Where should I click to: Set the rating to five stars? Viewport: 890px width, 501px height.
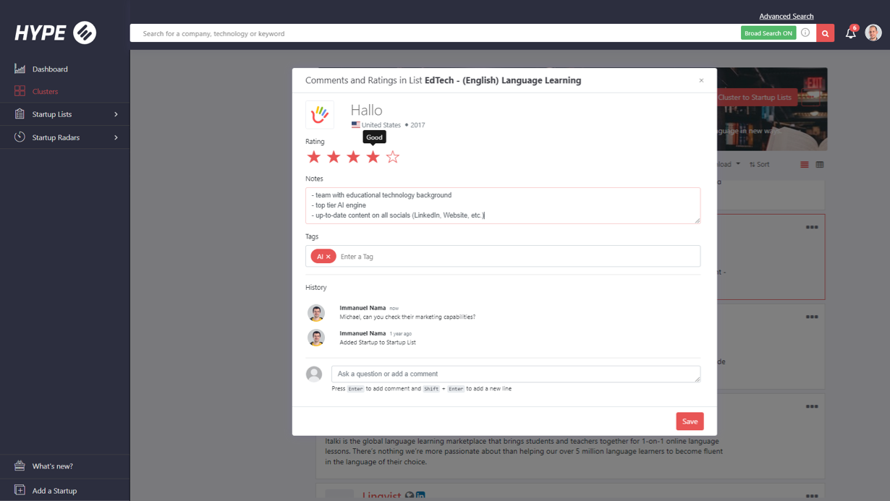(392, 156)
